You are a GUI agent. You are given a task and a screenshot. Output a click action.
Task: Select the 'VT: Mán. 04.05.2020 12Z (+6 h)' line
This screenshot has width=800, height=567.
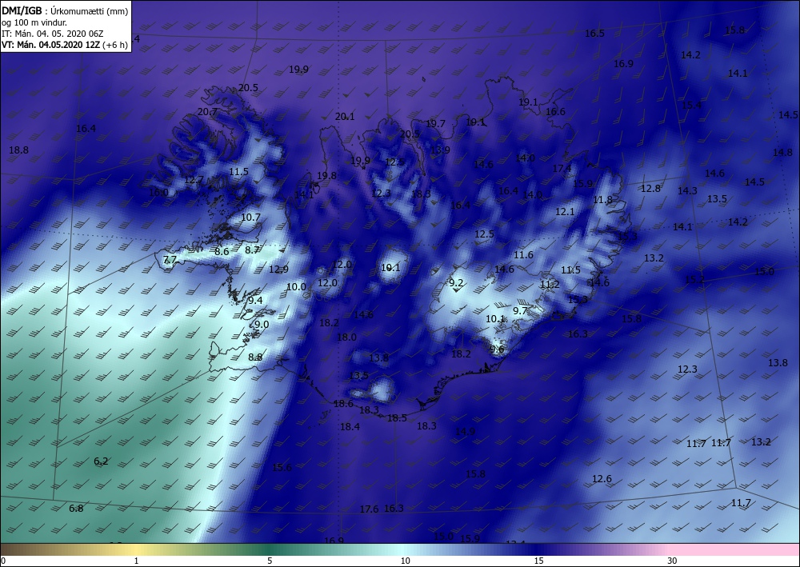pos(65,45)
